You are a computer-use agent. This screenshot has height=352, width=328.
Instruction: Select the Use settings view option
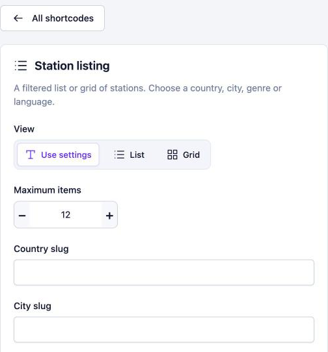tap(59, 155)
